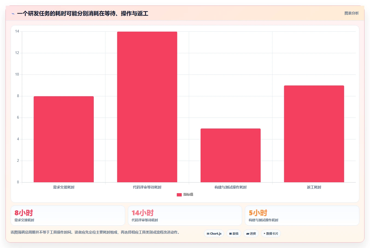
Task: Click the y-axis value 6
Action: (18, 118)
